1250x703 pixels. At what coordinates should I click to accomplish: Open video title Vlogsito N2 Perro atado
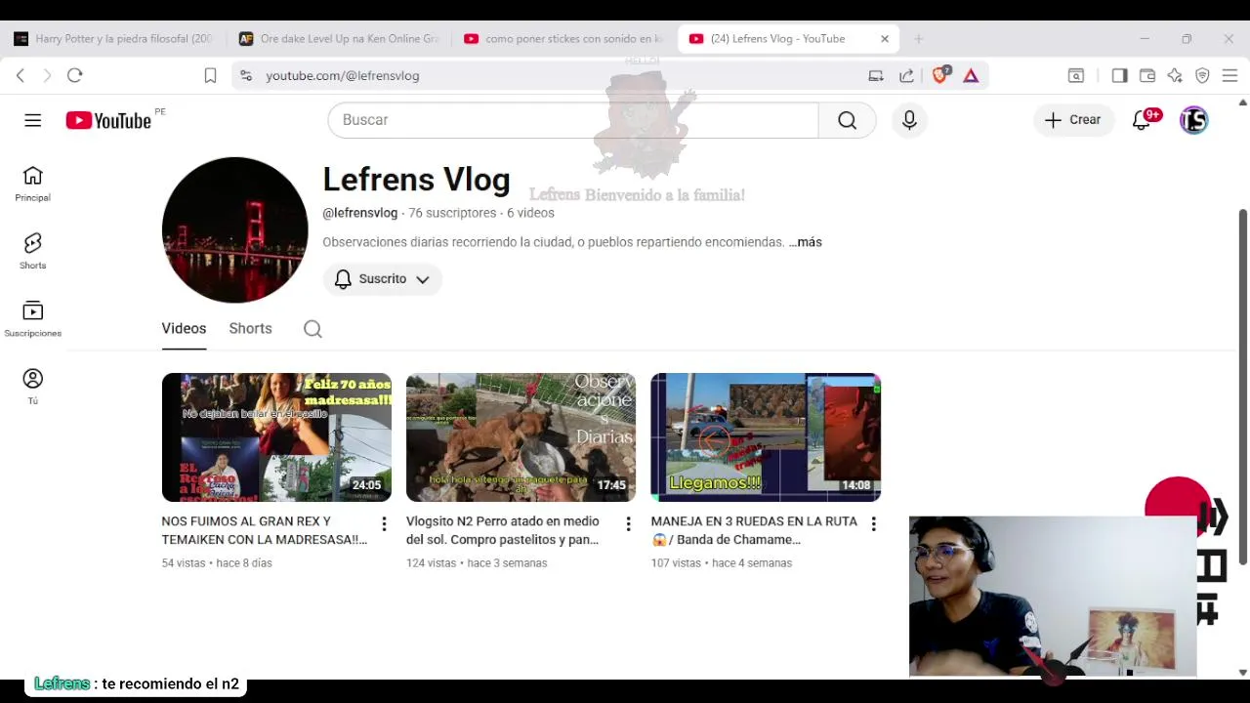(x=503, y=530)
